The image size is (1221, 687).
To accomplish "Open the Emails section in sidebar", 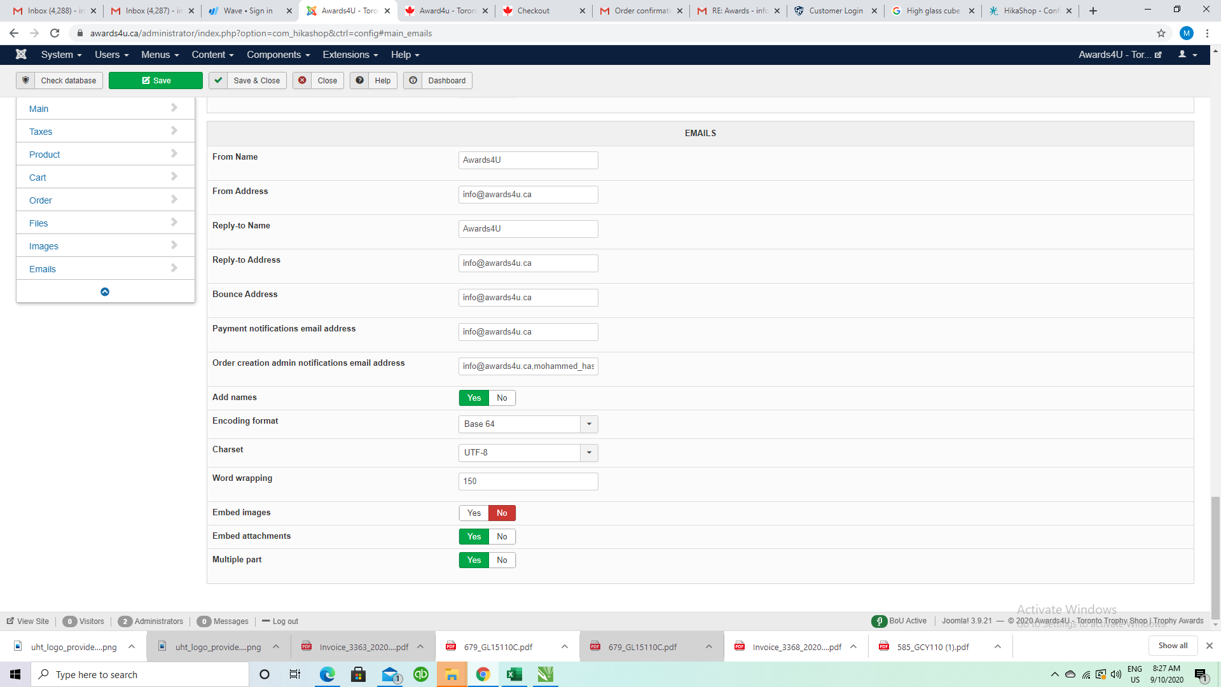I will point(43,269).
